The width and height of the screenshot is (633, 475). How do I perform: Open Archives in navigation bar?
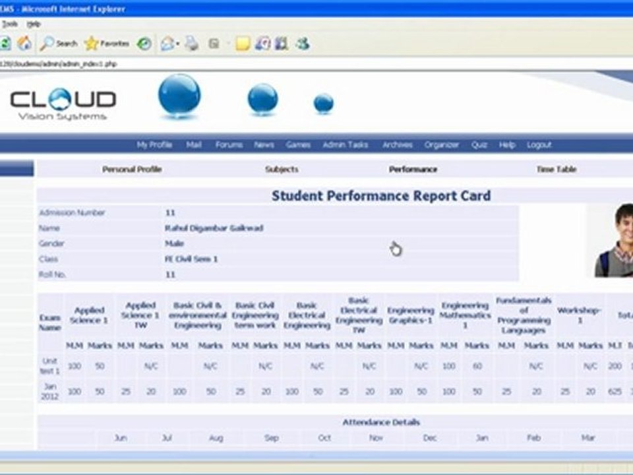point(398,144)
